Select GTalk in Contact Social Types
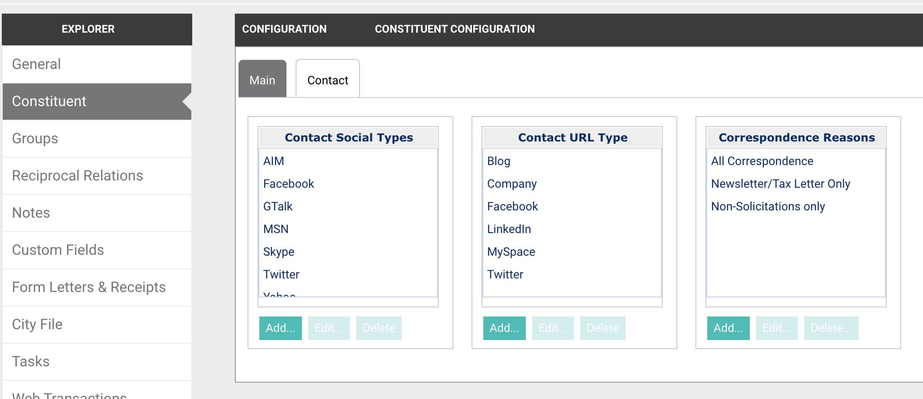The height and width of the screenshot is (399, 923). click(x=277, y=206)
